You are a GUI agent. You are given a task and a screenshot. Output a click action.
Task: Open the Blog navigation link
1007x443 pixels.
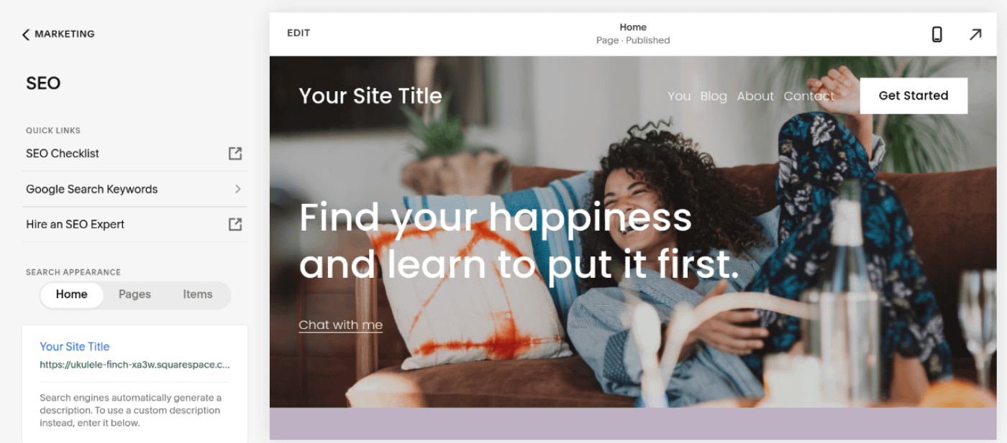click(x=714, y=96)
